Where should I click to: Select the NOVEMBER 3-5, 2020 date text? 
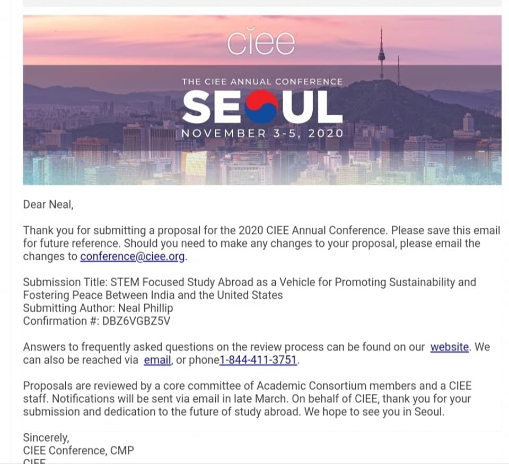coord(262,133)
